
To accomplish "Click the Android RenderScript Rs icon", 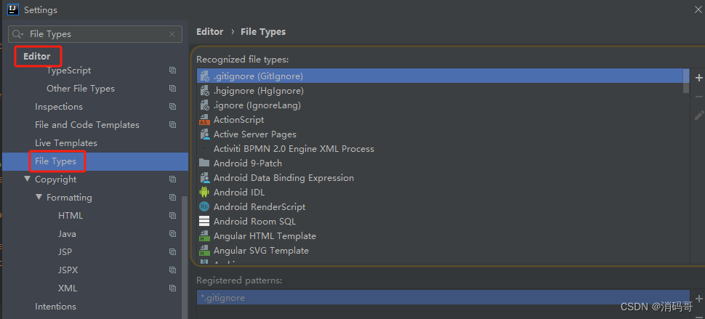I will tap(204, 206).
